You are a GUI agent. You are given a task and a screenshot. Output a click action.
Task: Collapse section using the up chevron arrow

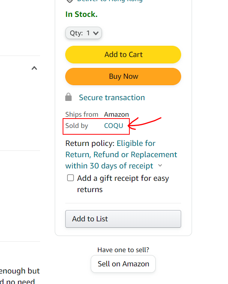click(34, 68)
